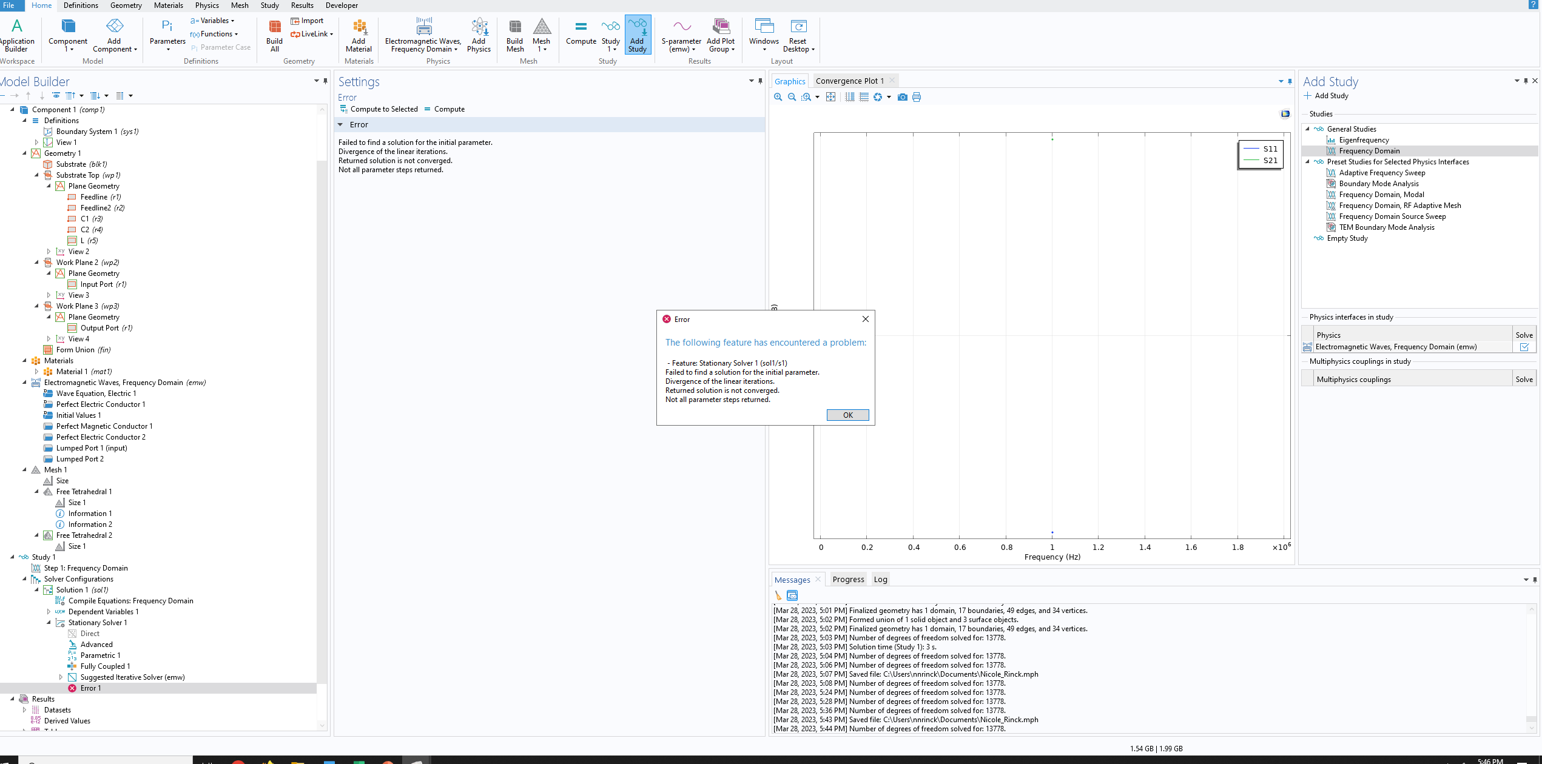
Task: Click the Zoom In graphics icon
Action: pyautogui.click(x=778, y=97)
